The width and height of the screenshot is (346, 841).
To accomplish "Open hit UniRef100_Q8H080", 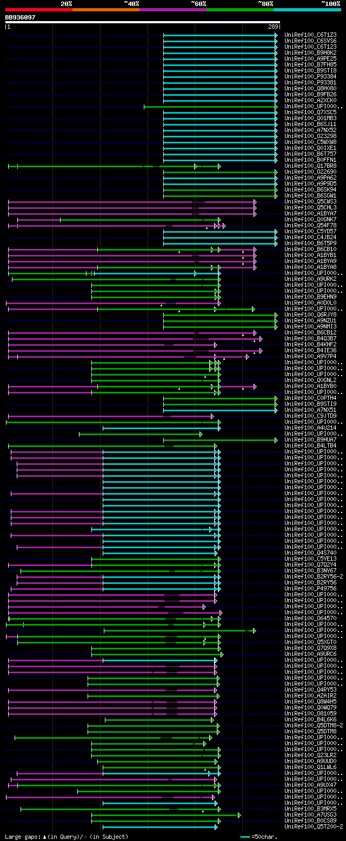I will [x=310, y=88].
